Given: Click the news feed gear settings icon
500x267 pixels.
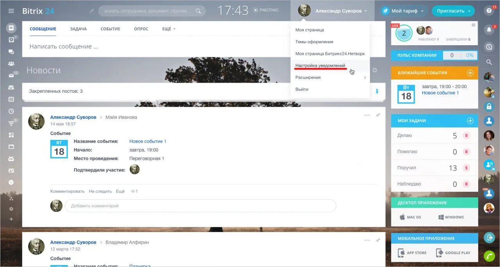Looking at the screenshot, I should tap(375, 70).
